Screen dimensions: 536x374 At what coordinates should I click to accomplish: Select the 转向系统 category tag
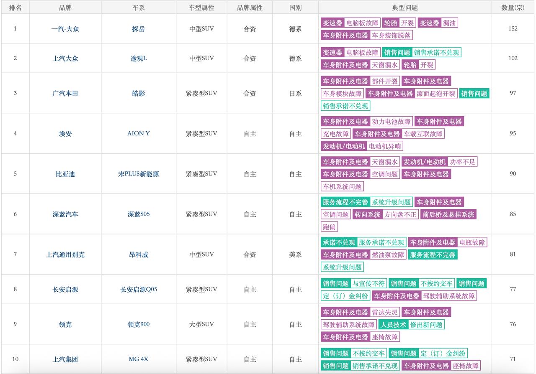368,215
